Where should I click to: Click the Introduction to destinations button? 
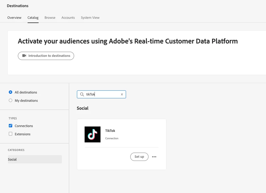coord(46,56)
